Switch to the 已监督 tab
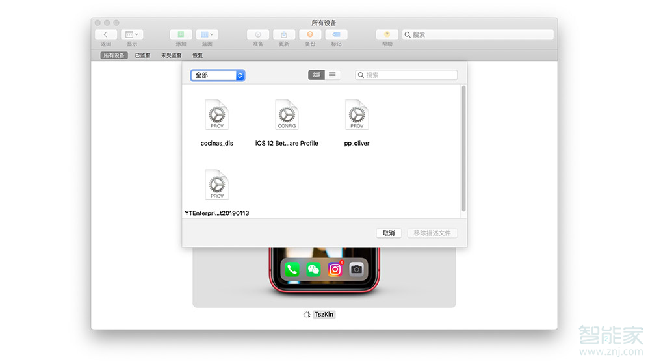 tap(142, 55)
